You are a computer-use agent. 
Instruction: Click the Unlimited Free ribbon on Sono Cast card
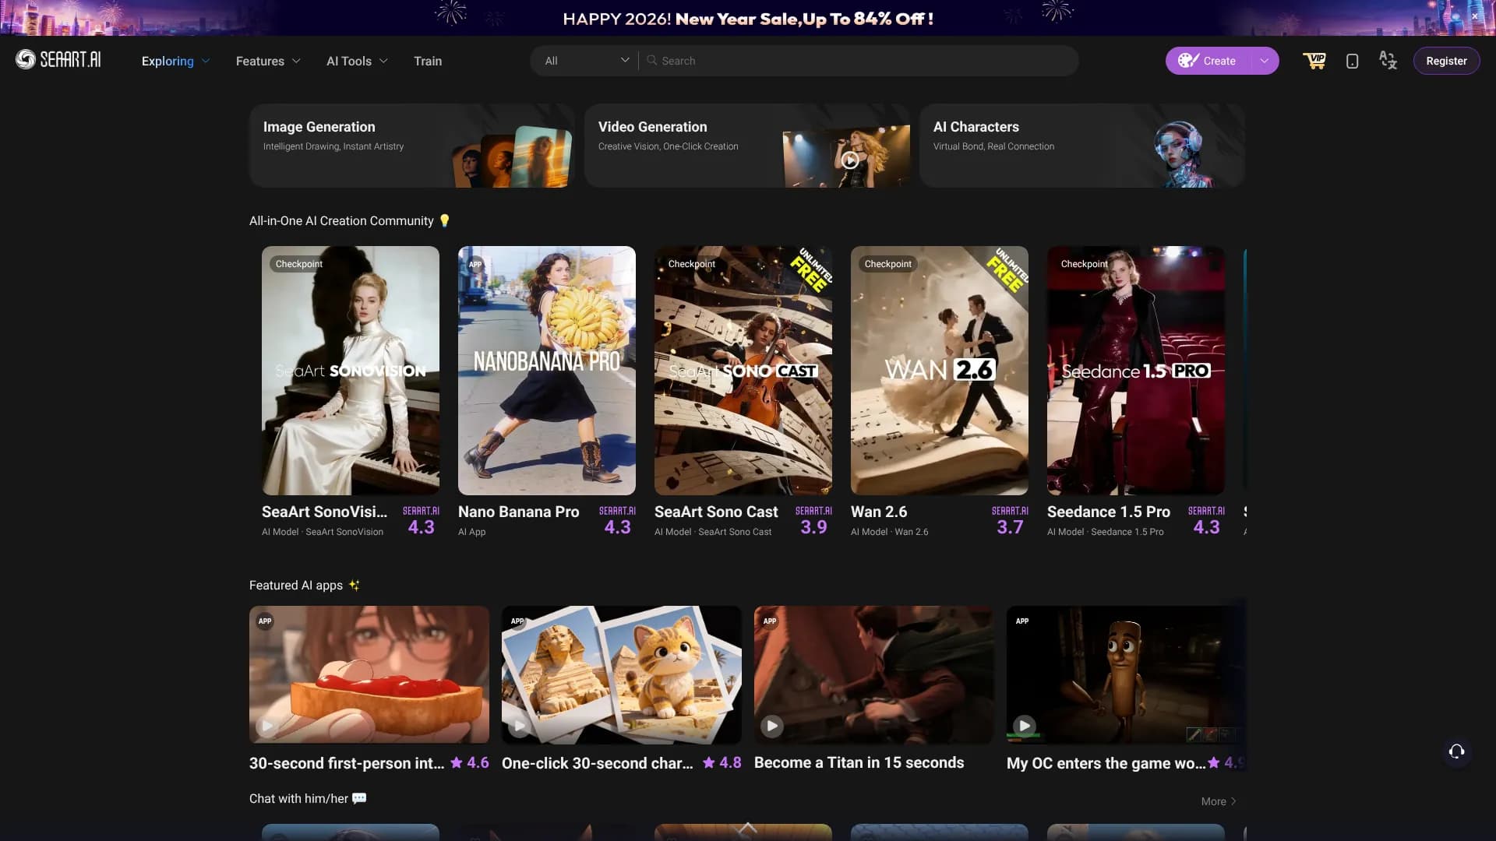811,269
